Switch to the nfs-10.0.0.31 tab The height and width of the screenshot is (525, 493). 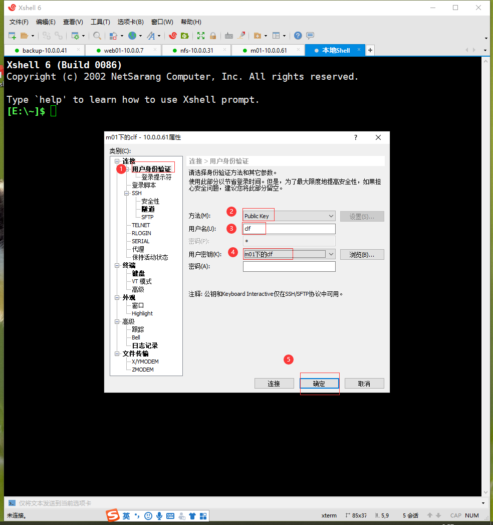(196, 51)
